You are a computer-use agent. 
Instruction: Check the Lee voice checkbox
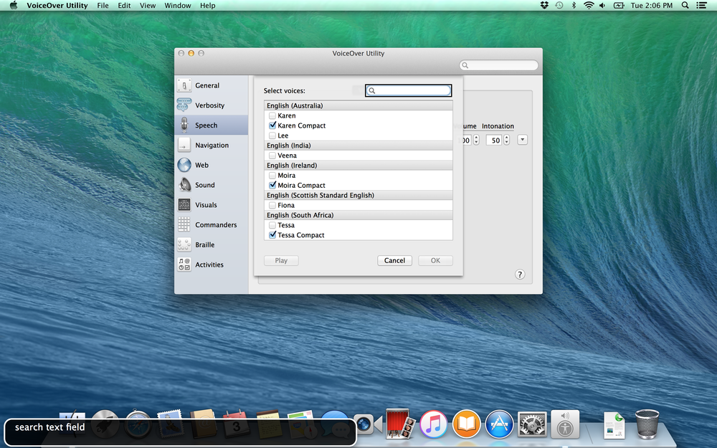[272, 135]
